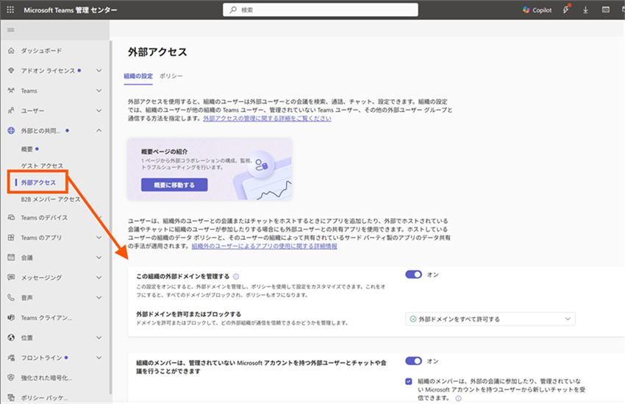
Task: Toggle この組織の外部ドメインを管理する switch
Action: tap(413, 274)
